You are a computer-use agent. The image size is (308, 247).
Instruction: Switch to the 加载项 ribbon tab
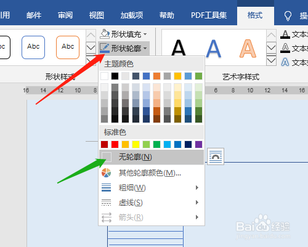pos(132,15)
